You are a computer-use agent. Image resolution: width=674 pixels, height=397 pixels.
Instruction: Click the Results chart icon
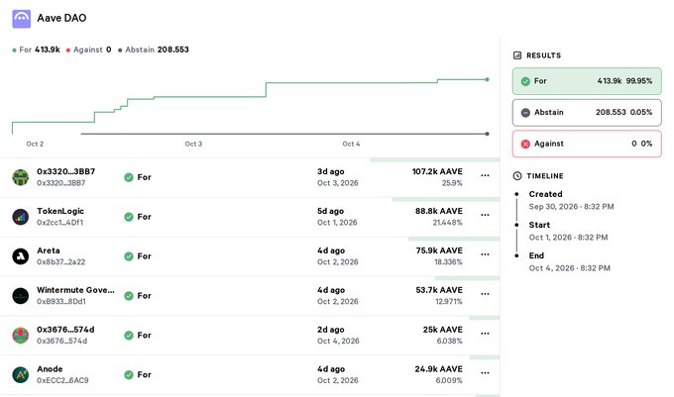(x=517, y=55)
